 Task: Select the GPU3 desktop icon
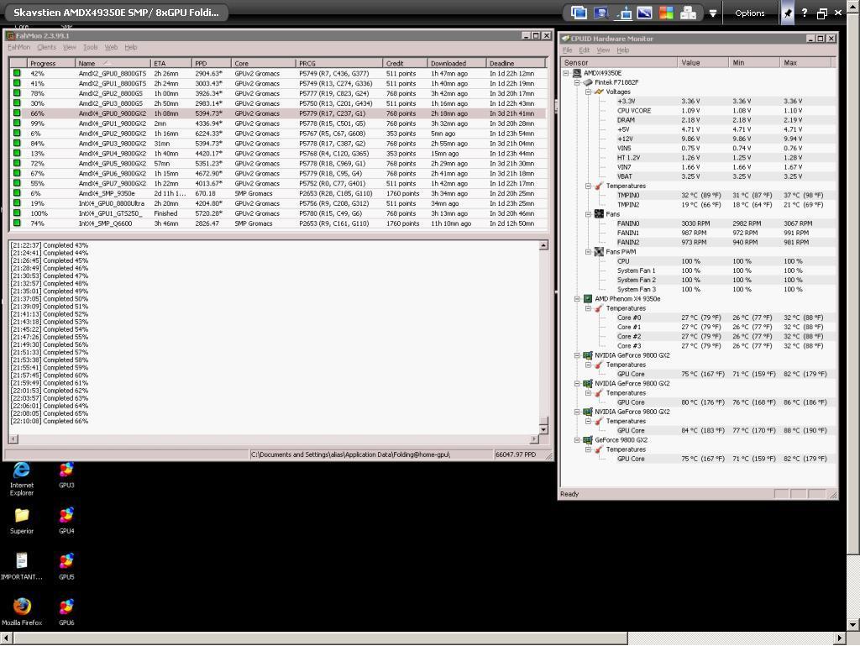[66, 475]
